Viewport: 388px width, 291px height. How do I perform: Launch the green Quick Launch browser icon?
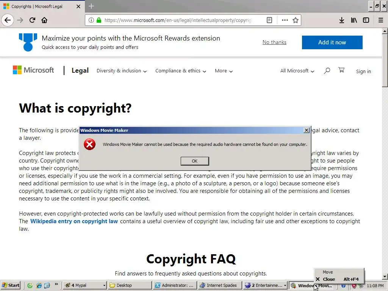tap(30, 285)
